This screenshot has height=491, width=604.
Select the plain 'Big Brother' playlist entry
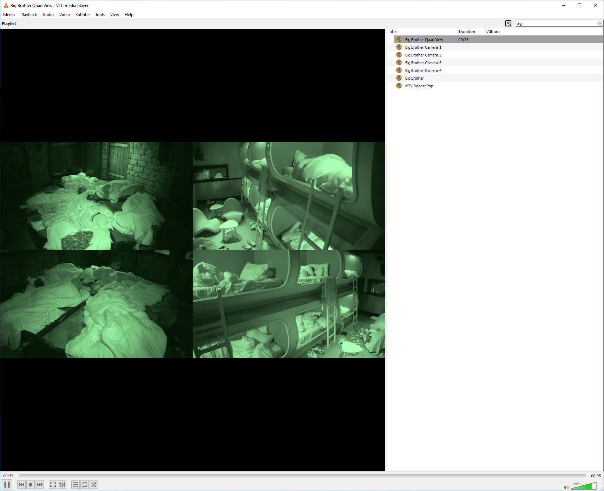point(495,78)
